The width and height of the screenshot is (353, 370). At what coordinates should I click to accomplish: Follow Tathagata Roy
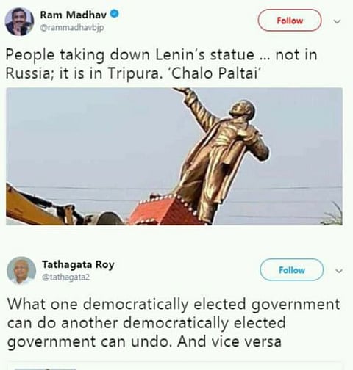pyautogui.click(x=291, y=270)
